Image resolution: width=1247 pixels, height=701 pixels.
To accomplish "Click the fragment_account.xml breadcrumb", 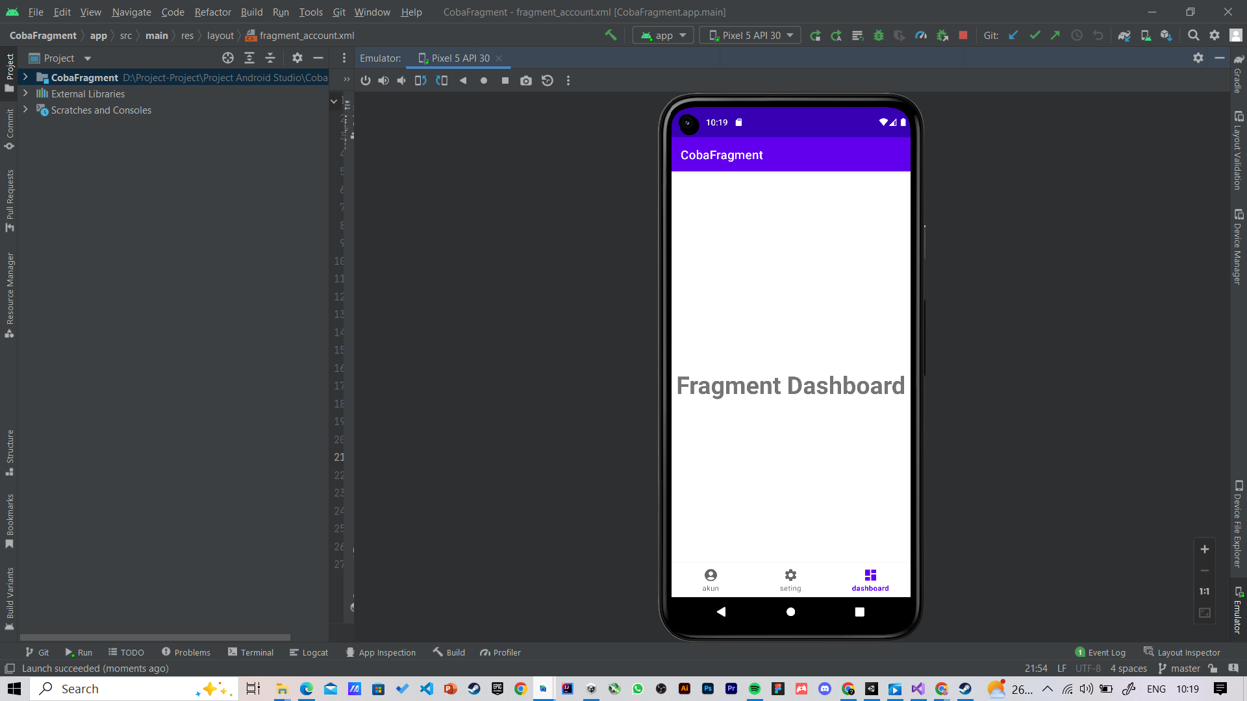I will [x=307, y=36].
